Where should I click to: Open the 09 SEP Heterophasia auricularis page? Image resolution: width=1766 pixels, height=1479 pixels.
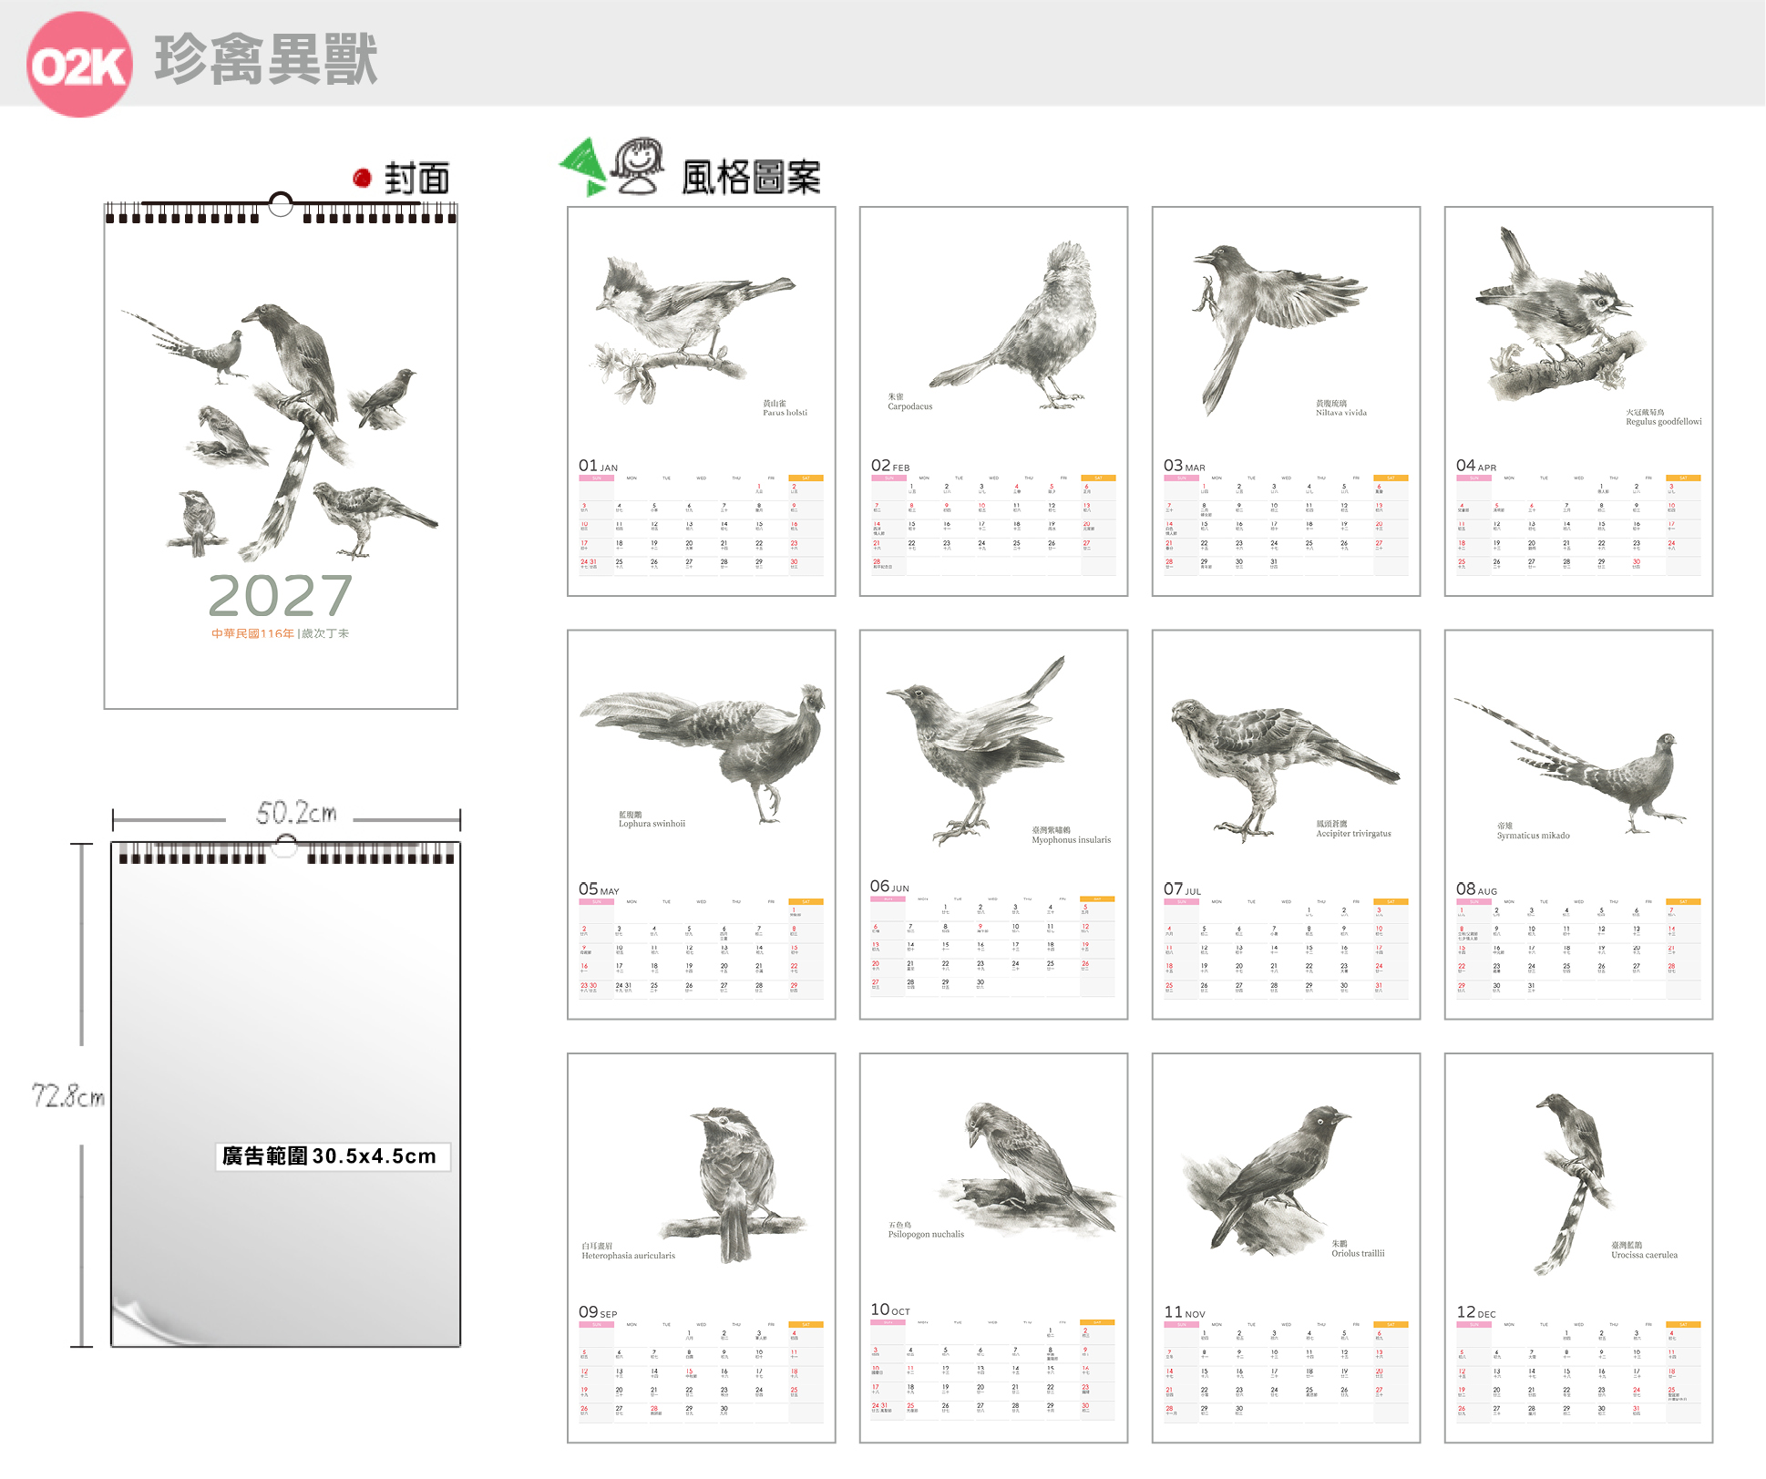pos(702,1248)
